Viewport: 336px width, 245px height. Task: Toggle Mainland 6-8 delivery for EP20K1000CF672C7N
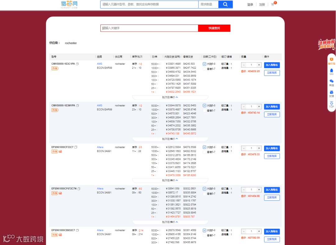tap(204, 189)
